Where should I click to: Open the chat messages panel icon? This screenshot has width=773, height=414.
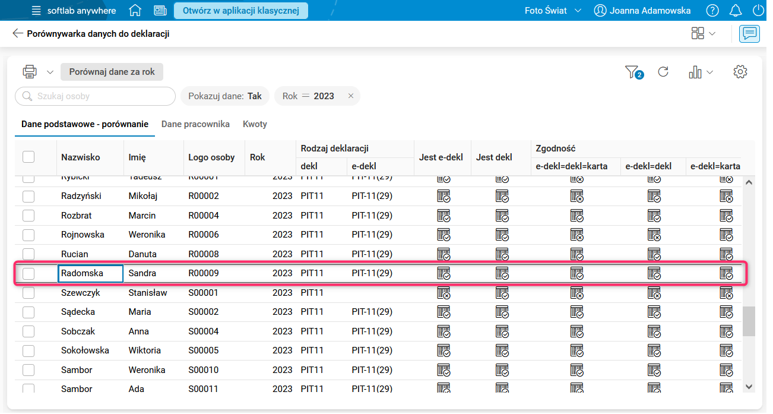749,34
